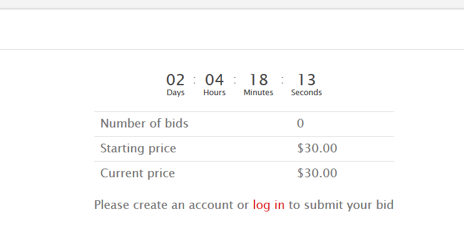464x250 pixels.
Task: Select the bid count value "0"
Action: point(301,124)
